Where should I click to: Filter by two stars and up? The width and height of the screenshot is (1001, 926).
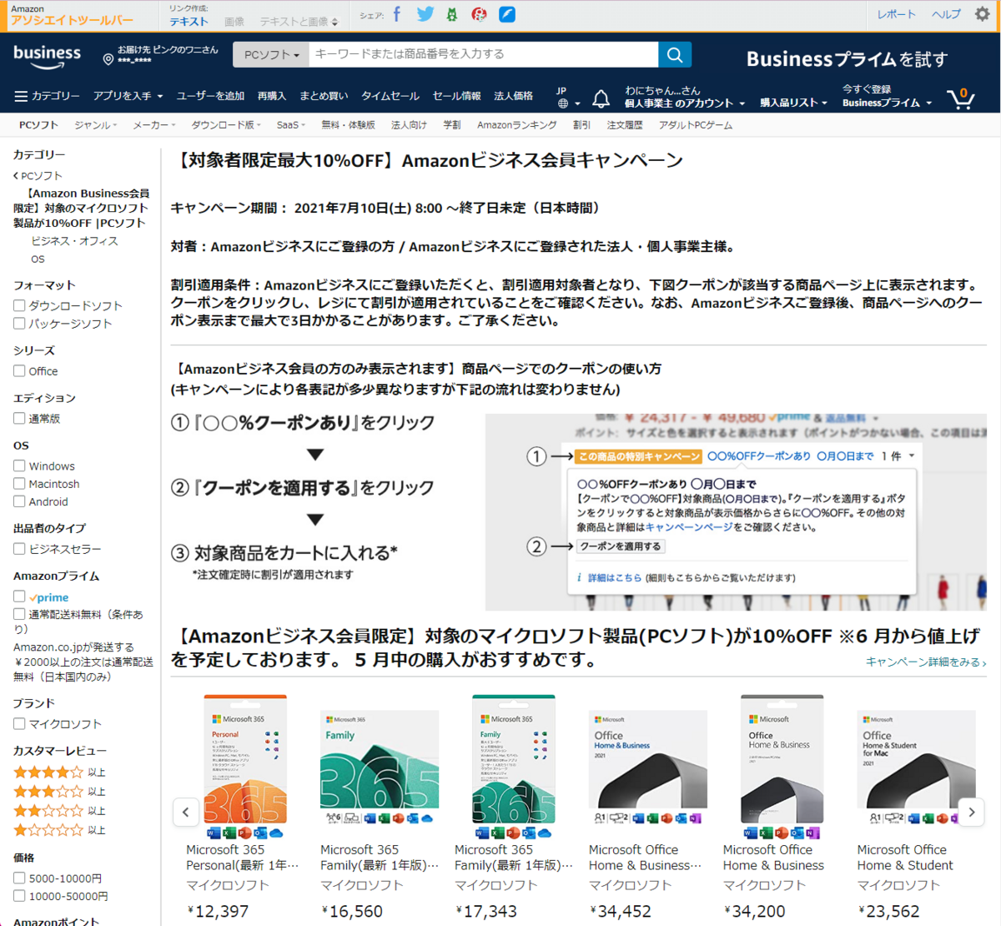59,810
